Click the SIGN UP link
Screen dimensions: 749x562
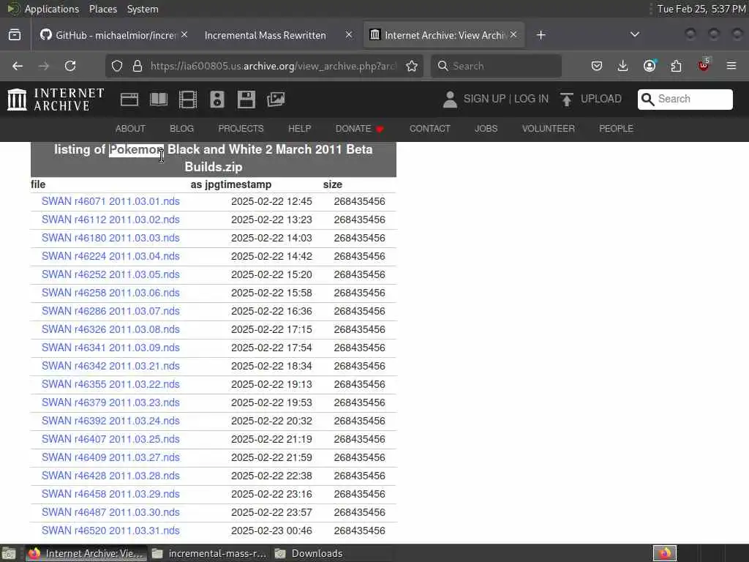pos(484,99)
